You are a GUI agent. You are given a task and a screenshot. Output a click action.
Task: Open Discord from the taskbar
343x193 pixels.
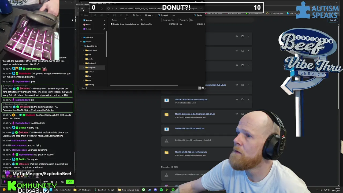(155, 190)
